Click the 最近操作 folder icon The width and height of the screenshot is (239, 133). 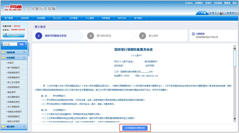pos(3,127)
